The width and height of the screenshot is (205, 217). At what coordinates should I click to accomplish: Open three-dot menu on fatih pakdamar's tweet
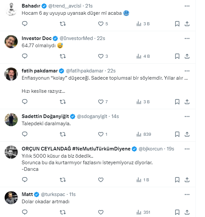tap(187, 71)
